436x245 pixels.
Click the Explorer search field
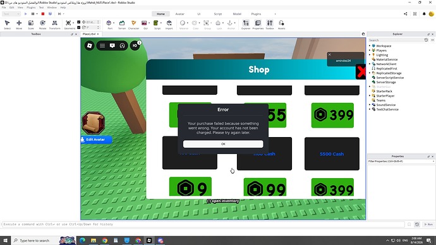click(x=396, y=40)
